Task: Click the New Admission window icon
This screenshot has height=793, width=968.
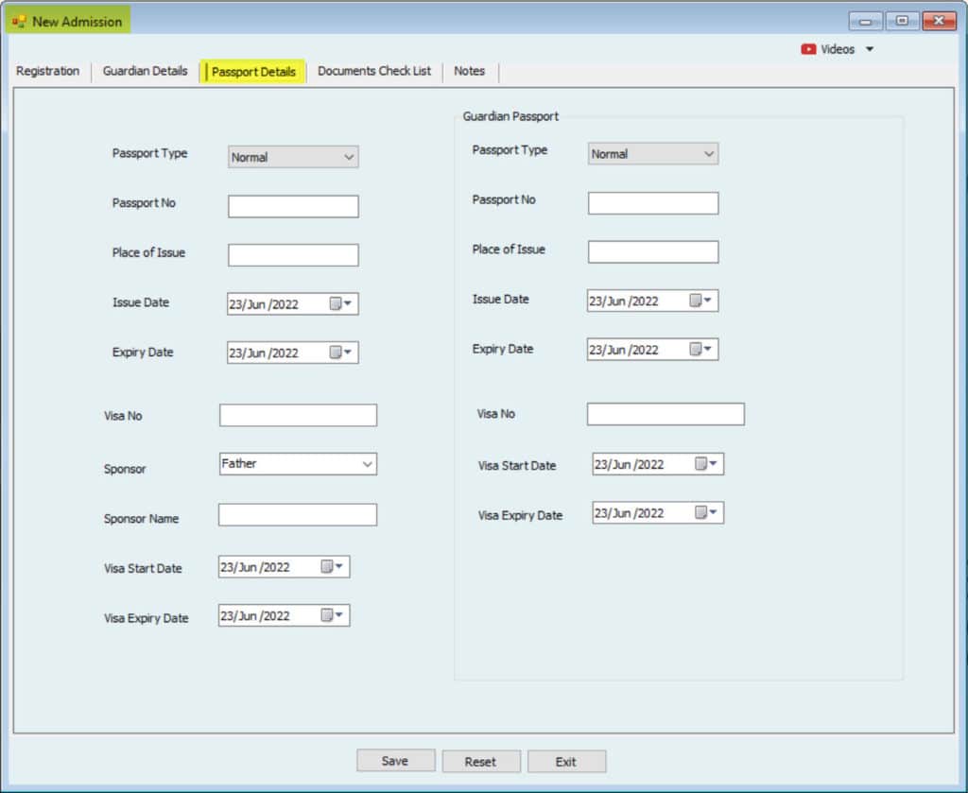Action: [x=19, y=22]
